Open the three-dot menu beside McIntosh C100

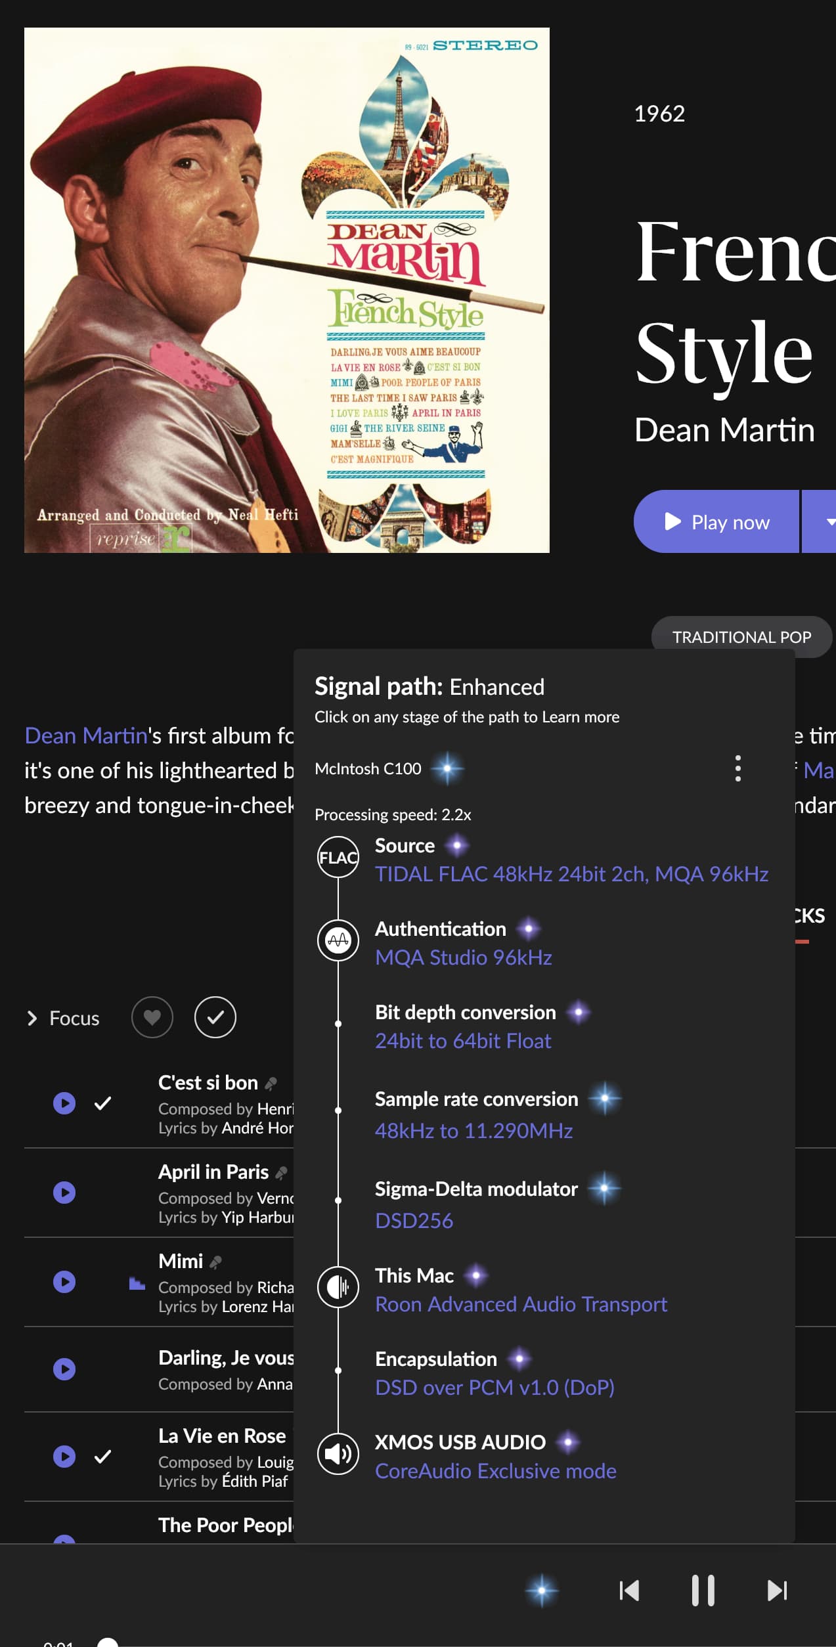click(x=738, y=768)
